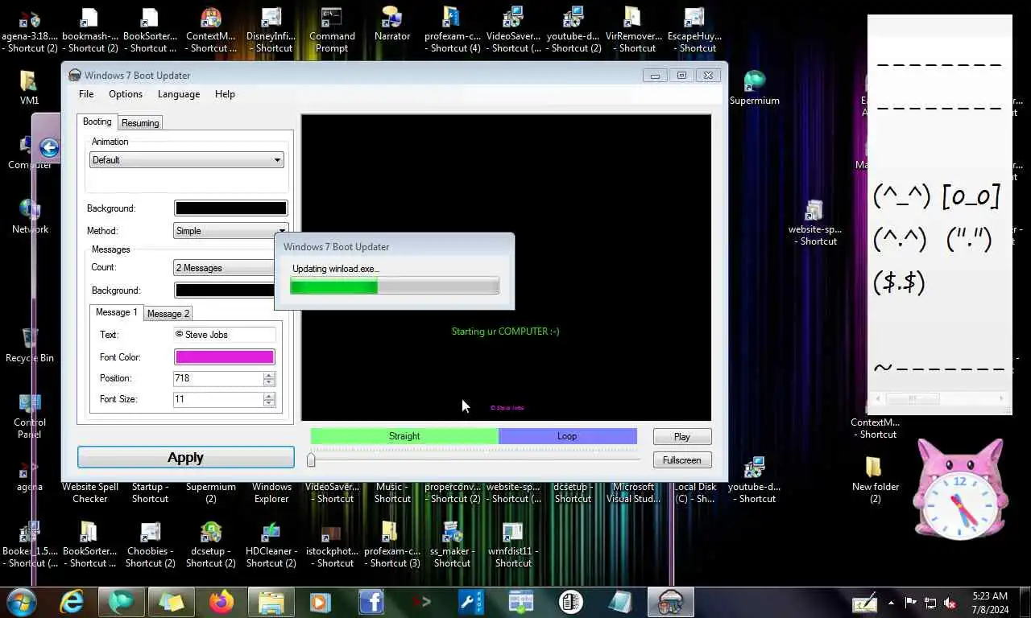The height and width of the screenshot is (618, 1031).
Task: Show hidden tray icons arrow
Action: point(891,603)
